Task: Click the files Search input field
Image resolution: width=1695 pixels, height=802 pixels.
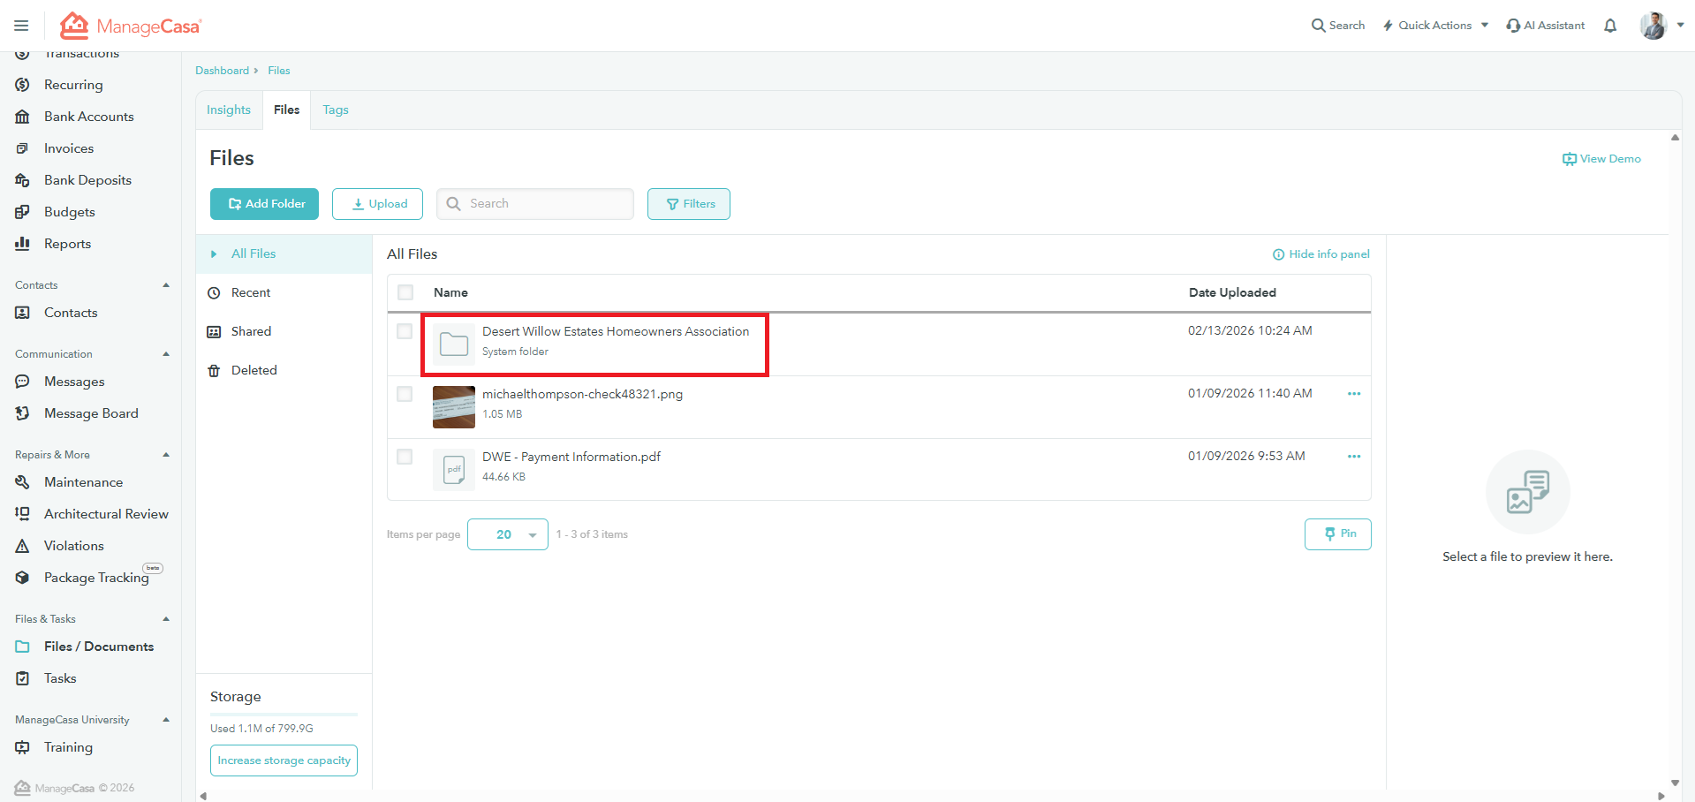Action: (x=546, y=204)
